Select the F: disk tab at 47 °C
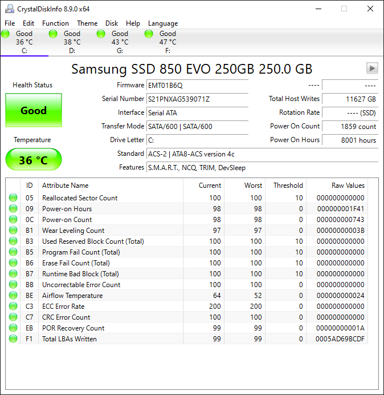 168,42
